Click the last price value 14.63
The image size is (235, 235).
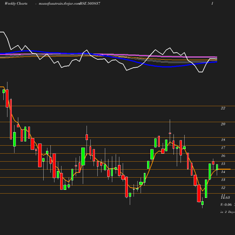tap(225, 197)
